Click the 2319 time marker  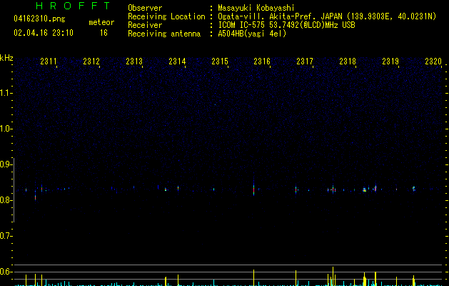[390, 61]
